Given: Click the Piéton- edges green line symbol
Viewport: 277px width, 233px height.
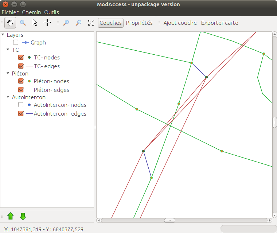Looking at the screenshot, I should pos(30,90).
